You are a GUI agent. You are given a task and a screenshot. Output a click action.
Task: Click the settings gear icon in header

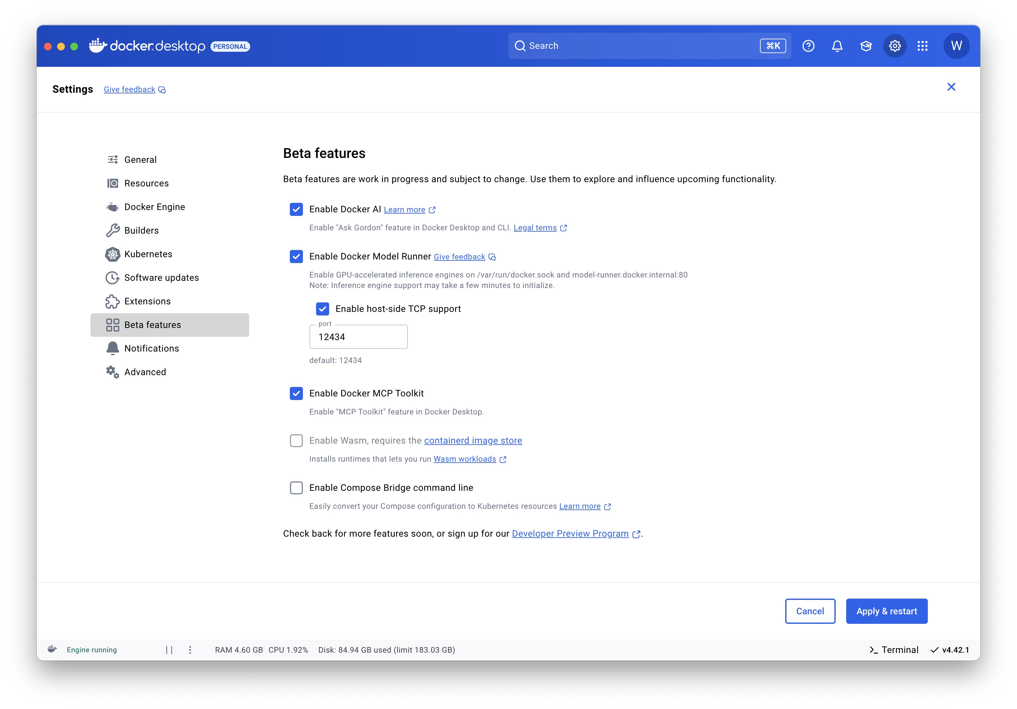[894, 46]
